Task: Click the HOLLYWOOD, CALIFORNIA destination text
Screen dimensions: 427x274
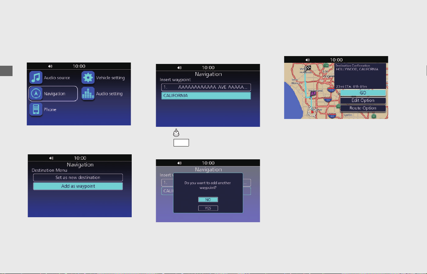Action: [357, 69]
